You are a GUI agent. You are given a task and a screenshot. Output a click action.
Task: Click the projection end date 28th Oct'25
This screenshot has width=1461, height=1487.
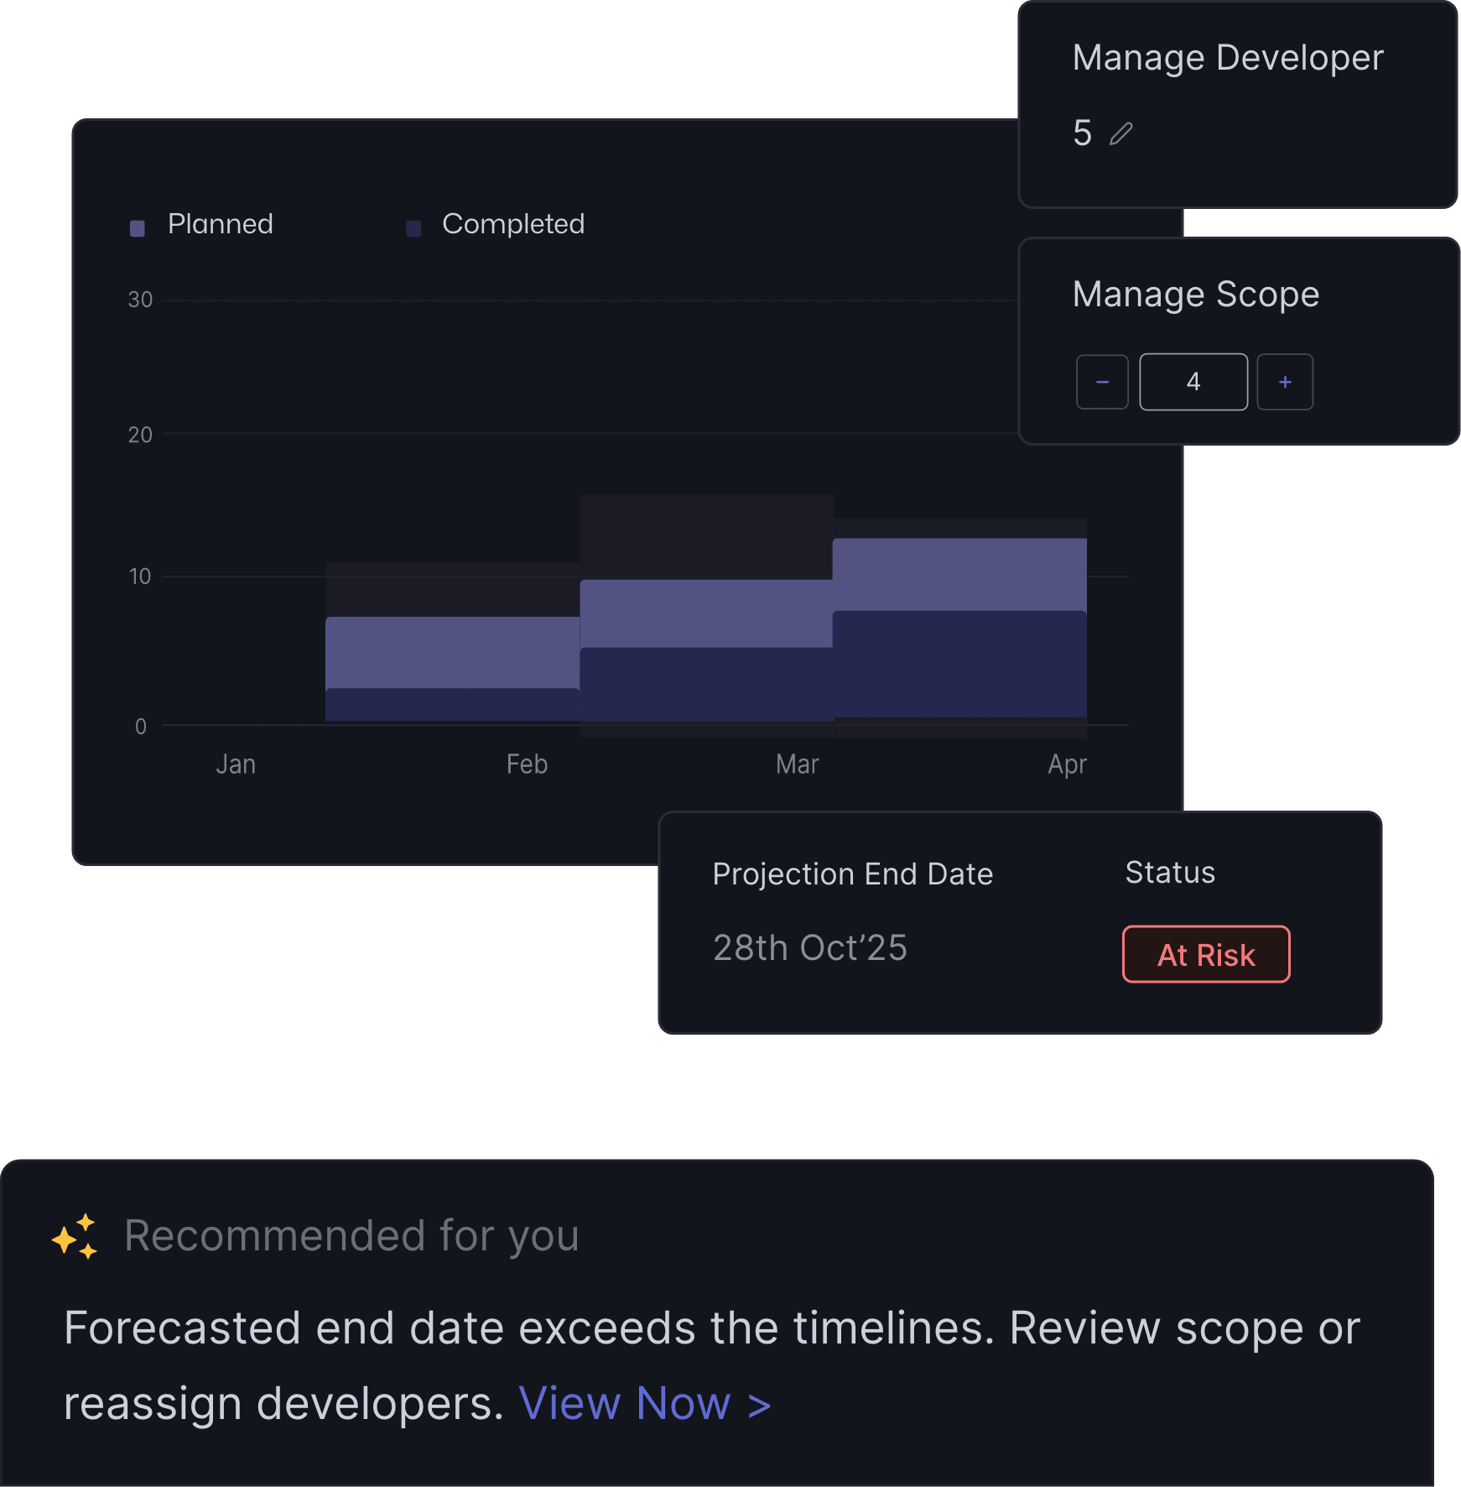pos(810,948)
